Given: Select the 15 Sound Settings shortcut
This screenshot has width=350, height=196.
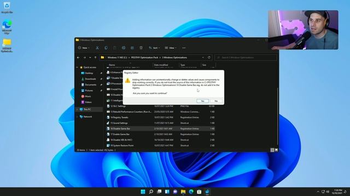Looking at the screenshot, I should [160, 123].
